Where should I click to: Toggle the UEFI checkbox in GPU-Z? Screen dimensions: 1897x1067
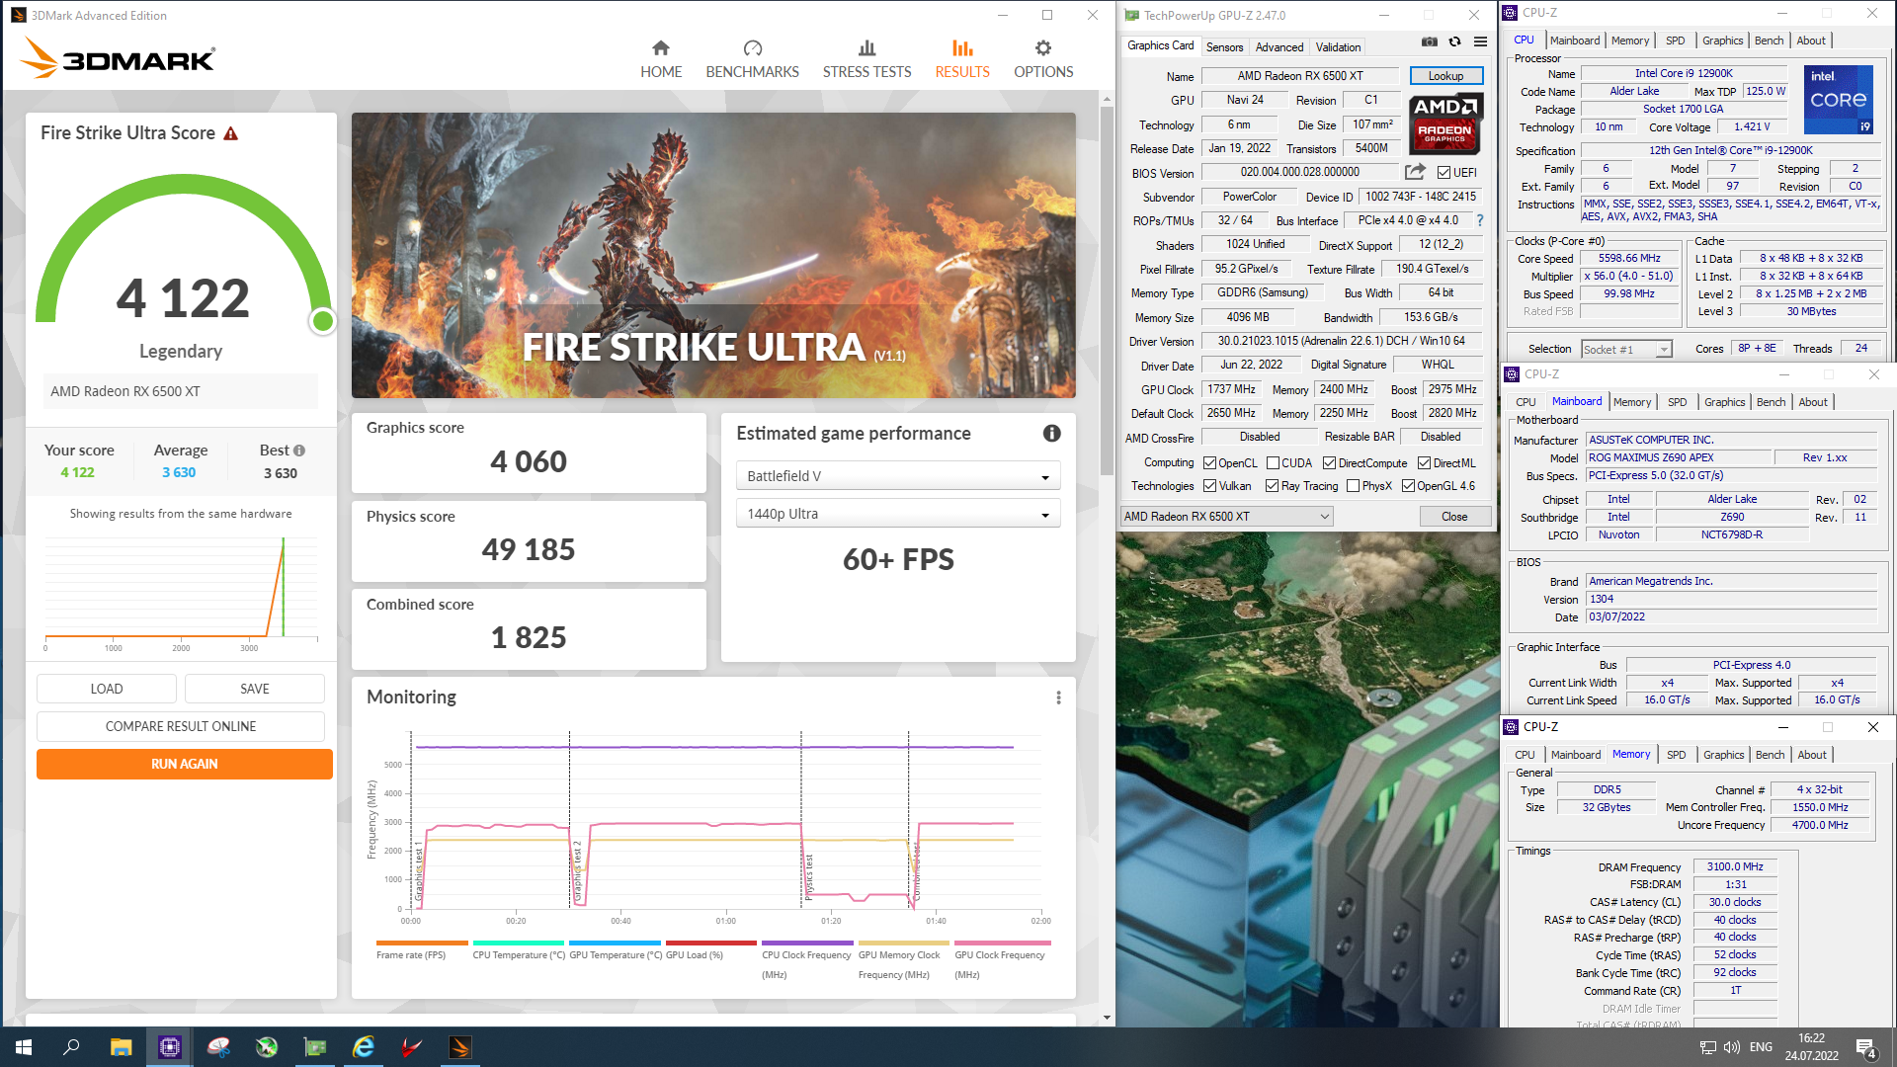click(1443, 173)
